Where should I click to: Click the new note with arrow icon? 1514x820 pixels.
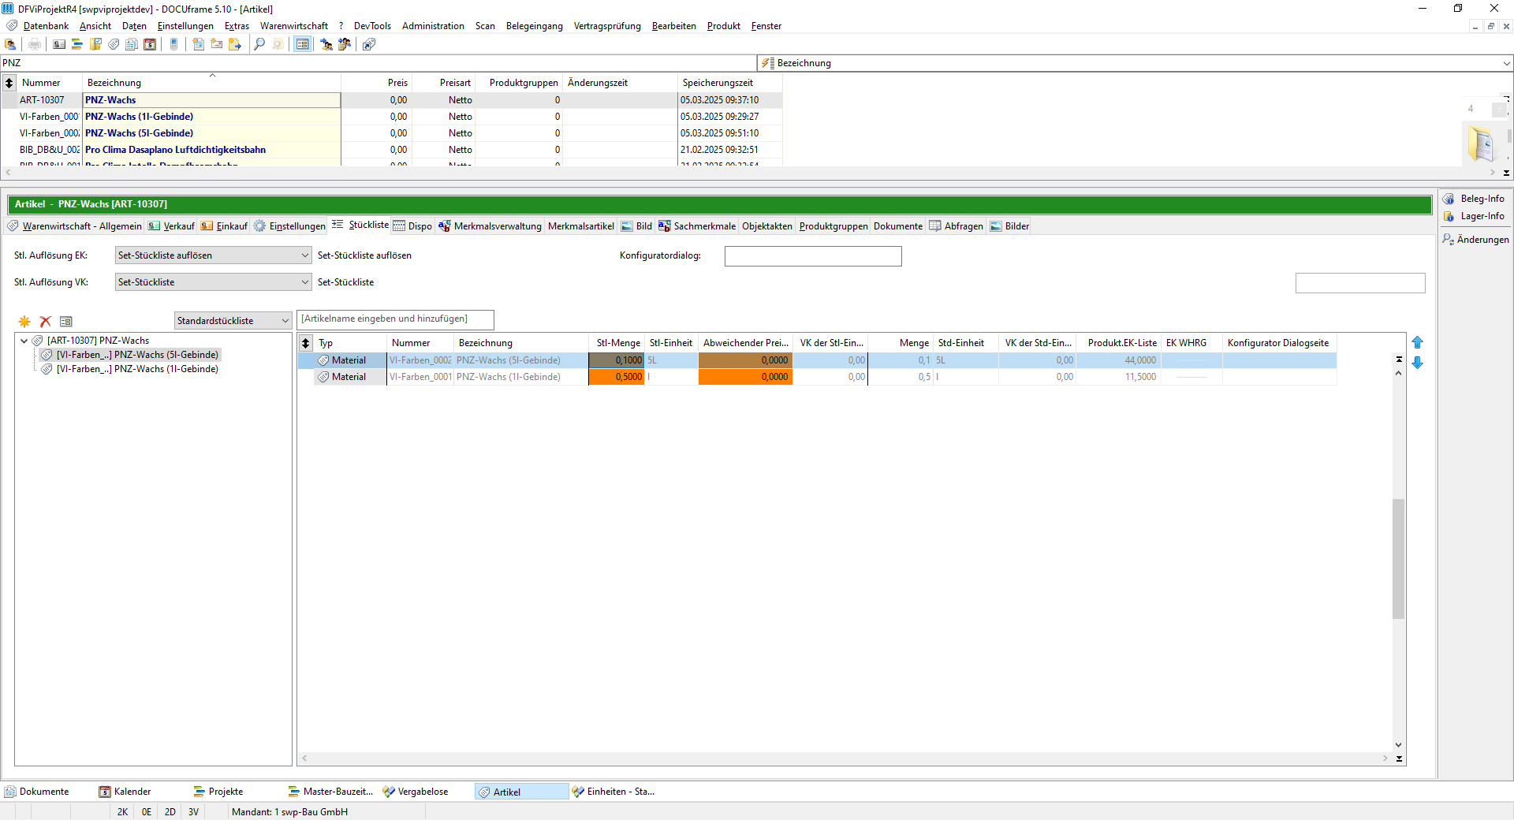click(x=235, y=44)
